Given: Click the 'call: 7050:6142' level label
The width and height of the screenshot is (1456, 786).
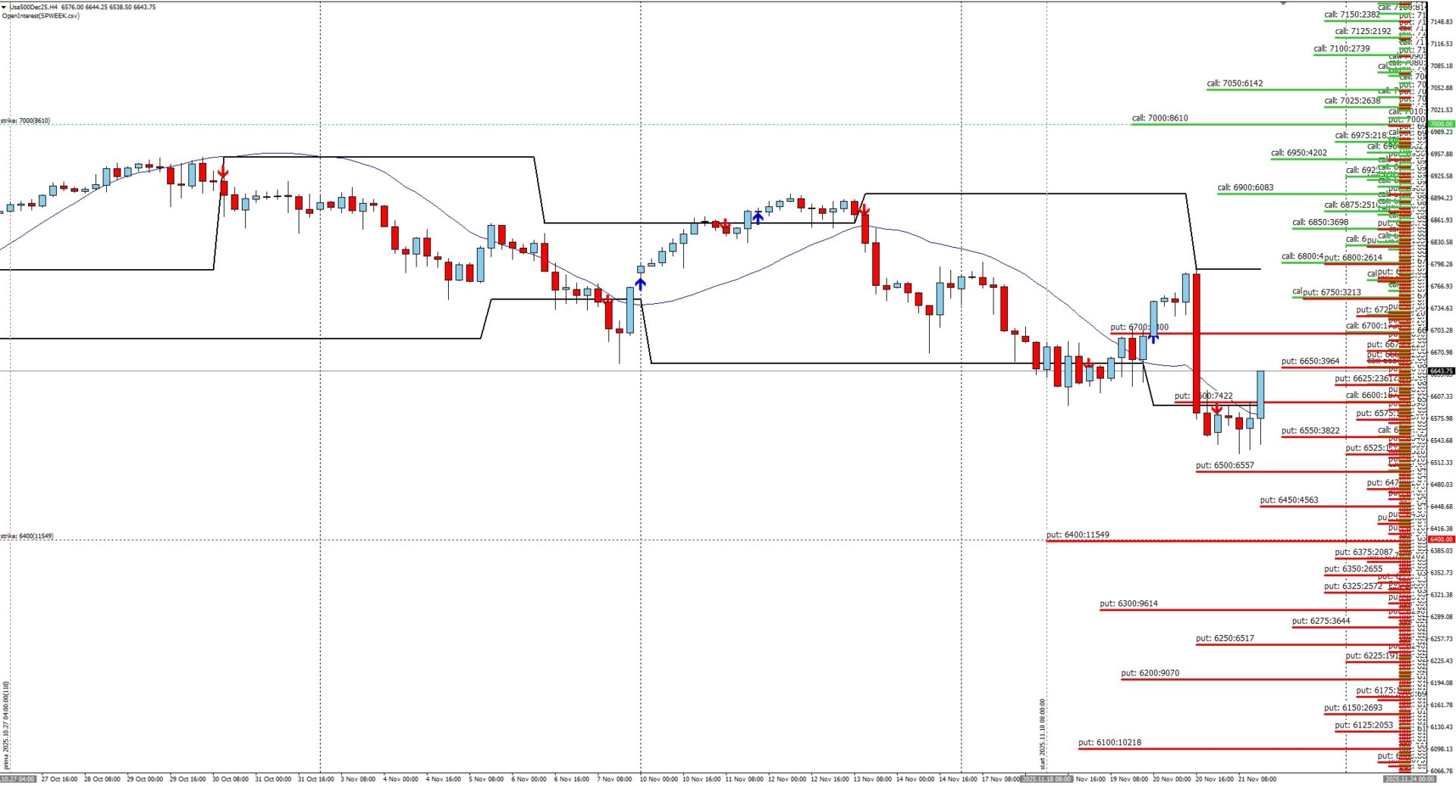Looking at the screenshot, I should tap(1235, 83).
